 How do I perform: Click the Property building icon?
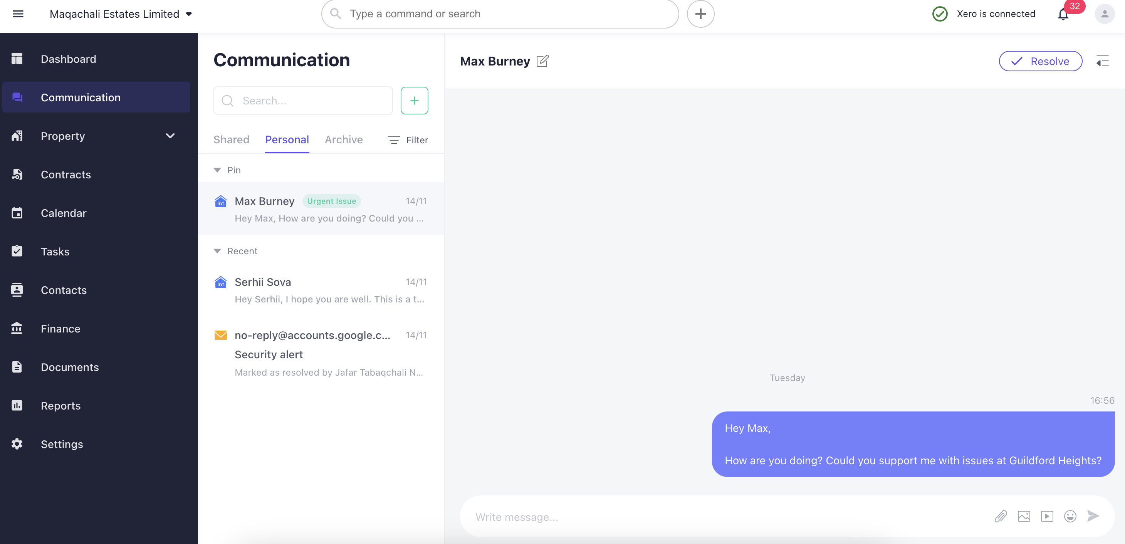(x=17, y=136)
